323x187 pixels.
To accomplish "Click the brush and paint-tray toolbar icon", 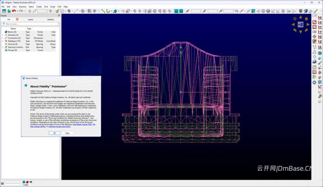I will (57, 11).
